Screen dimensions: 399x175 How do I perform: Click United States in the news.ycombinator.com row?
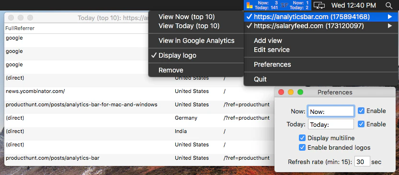[x=192, y=91]
